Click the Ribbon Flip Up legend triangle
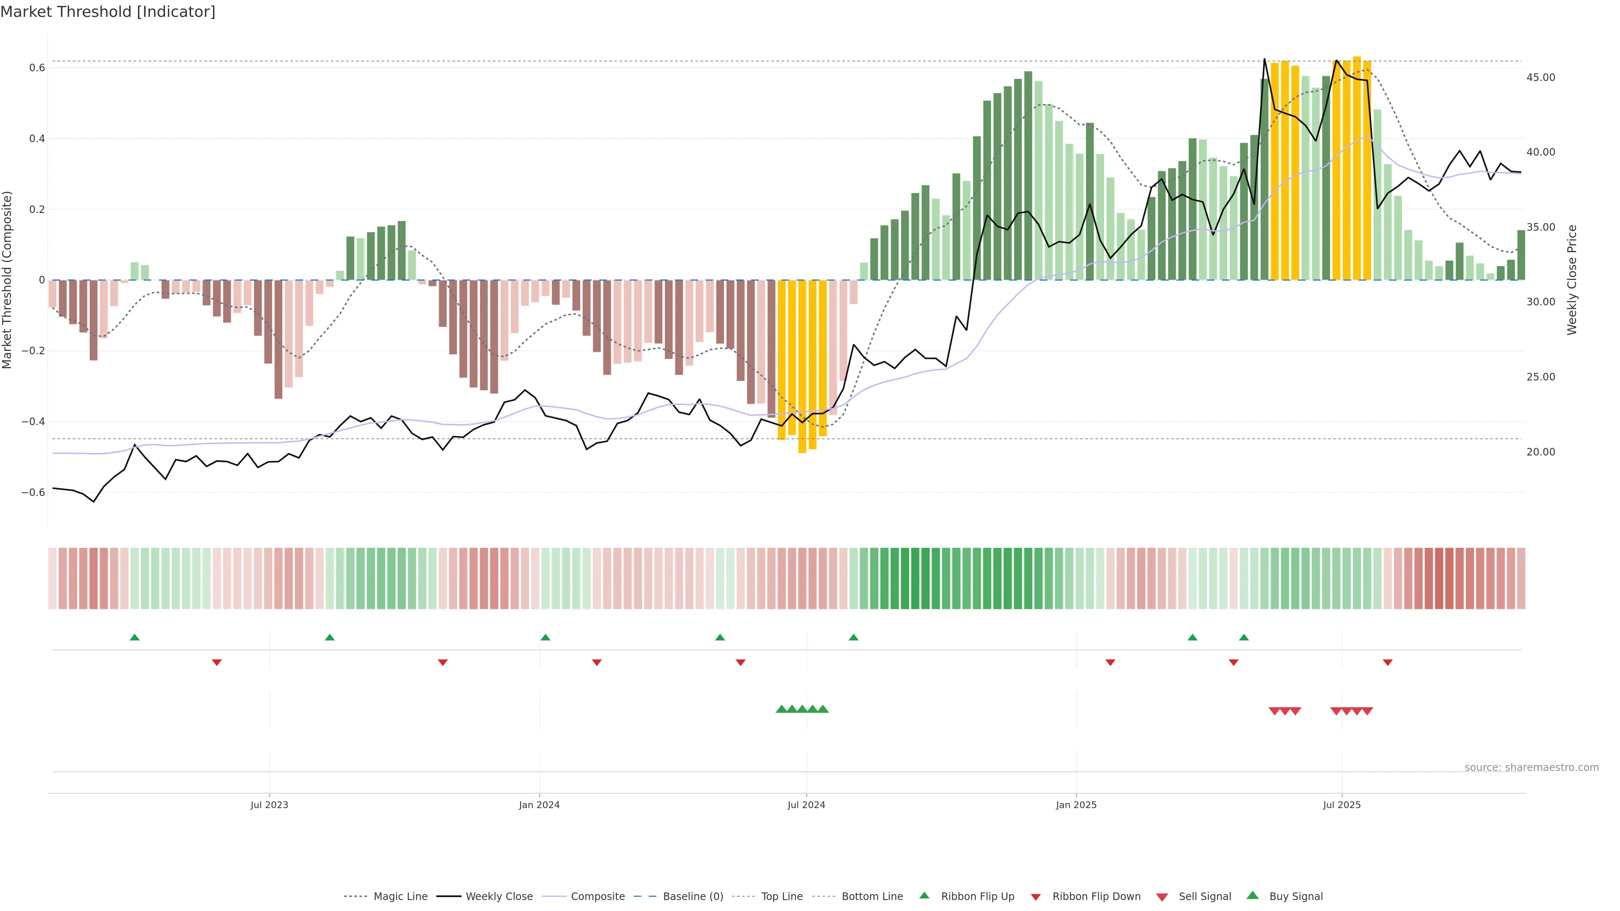 (924, 895)
